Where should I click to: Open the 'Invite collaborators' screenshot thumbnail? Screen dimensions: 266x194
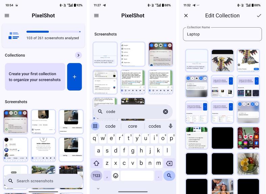point(44,149)
